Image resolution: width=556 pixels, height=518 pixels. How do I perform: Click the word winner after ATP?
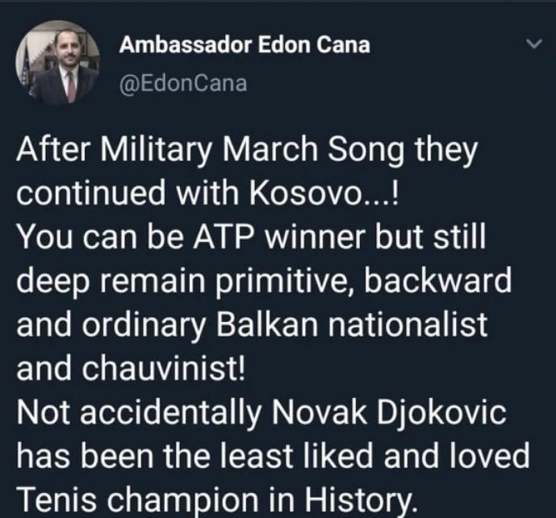[x=316, y=237]
